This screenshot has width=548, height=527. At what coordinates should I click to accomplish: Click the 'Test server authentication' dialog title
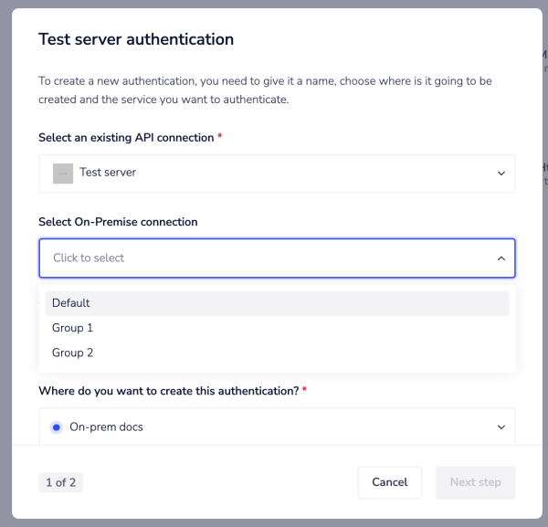point(136,39)
